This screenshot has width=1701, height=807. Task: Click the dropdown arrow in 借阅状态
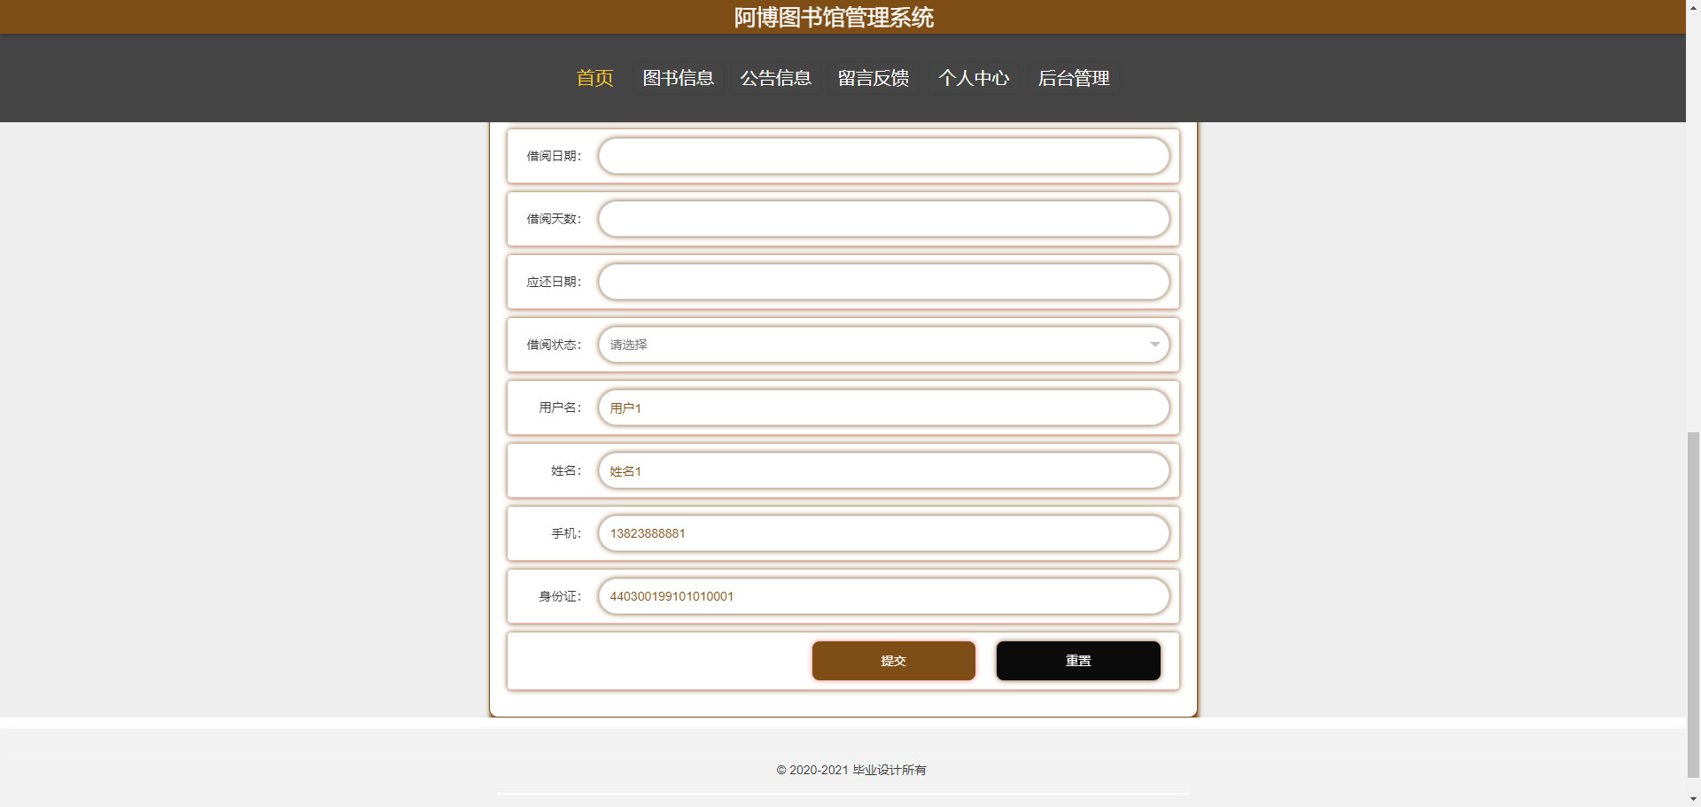pos(1154,345)
